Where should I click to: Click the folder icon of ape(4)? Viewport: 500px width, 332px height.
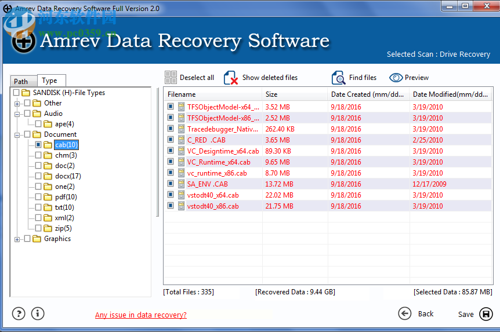(48, 124)
